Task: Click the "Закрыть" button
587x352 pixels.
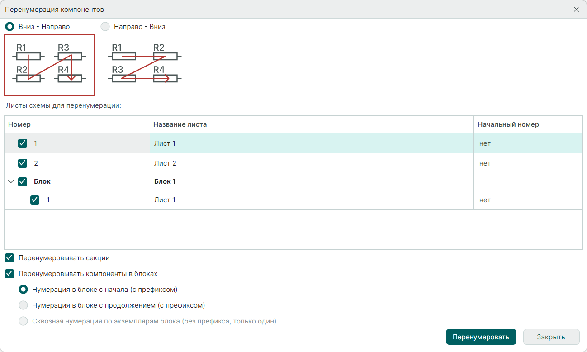Action: click(551, 337)
